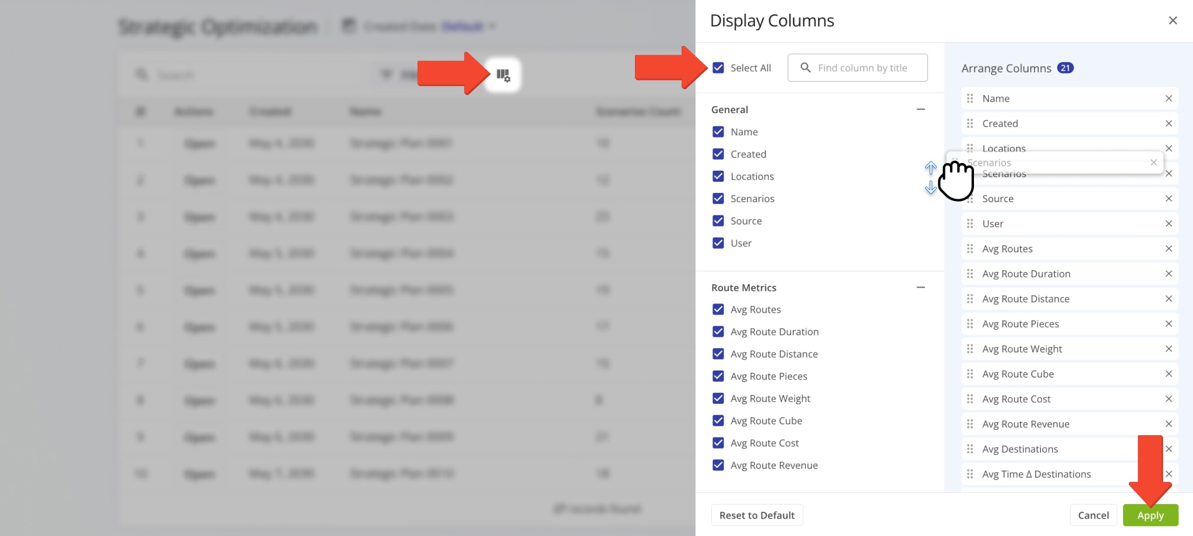Click the Reset to Default button
This screenshot has width=1193, height=536.
(x=757, y=515)
